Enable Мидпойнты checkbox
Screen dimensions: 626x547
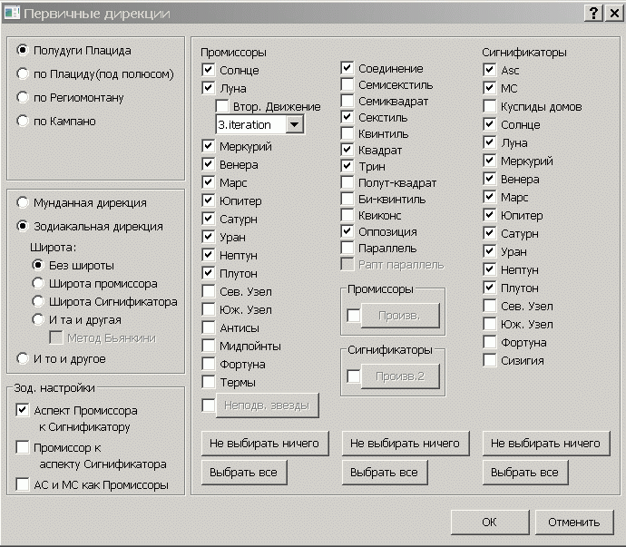[209, 346]
